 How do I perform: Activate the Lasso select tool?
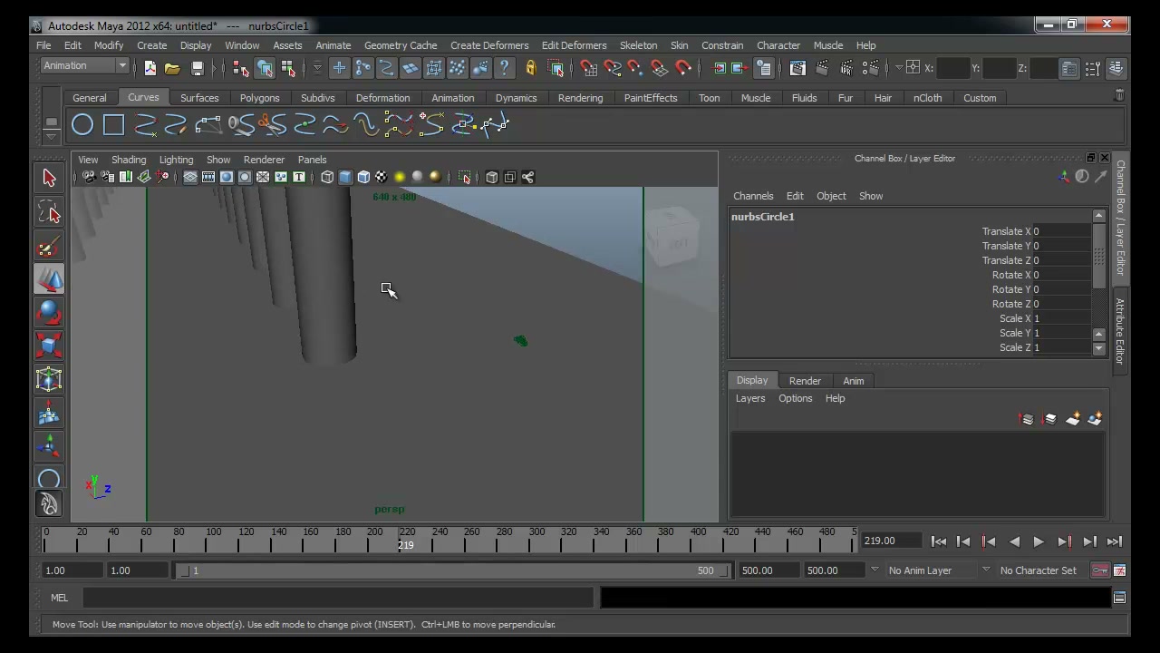(49, 212)
